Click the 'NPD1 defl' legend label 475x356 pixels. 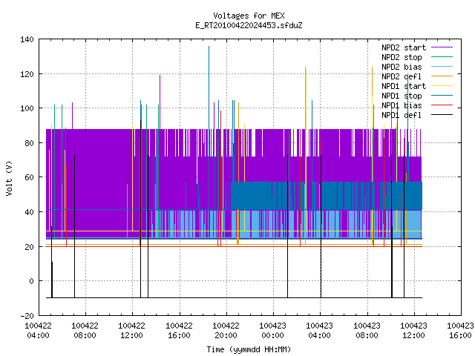click(402, 116)
